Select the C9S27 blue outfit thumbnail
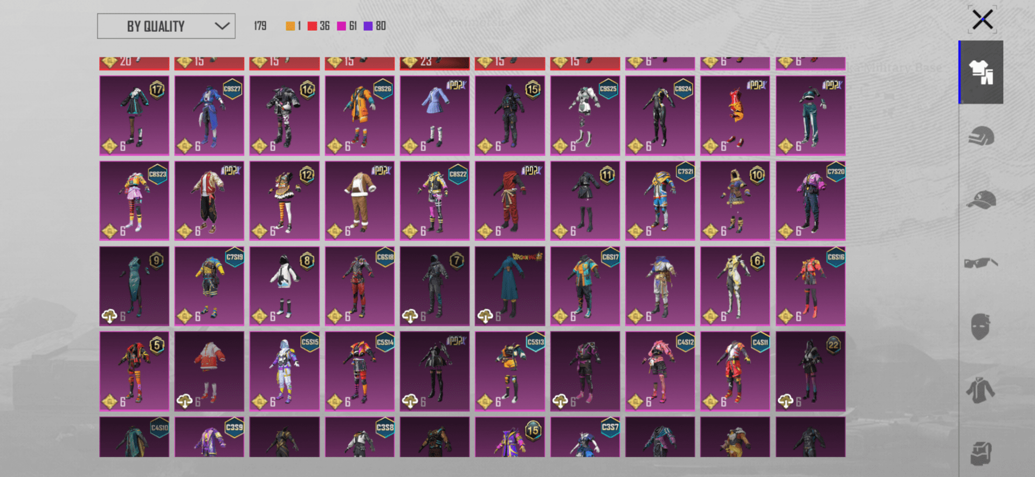This screenshot has height=477, width=1035. pyautogui.click(x=209, y=116)
